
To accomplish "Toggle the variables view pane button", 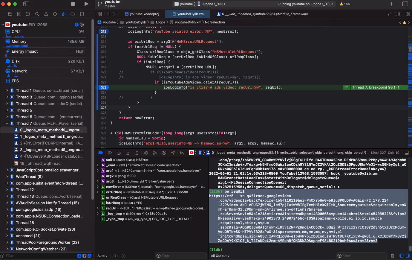I will click(x=402, y=256).
